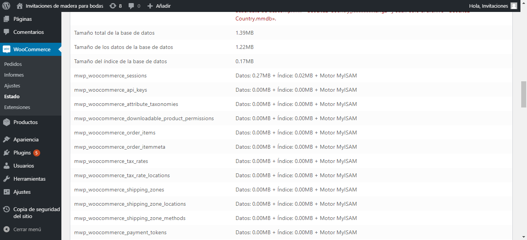The width and height of the screenshot is (527, 240).
Task: Select 'Tamaño total de la base de datos' label
Action: 114,33
